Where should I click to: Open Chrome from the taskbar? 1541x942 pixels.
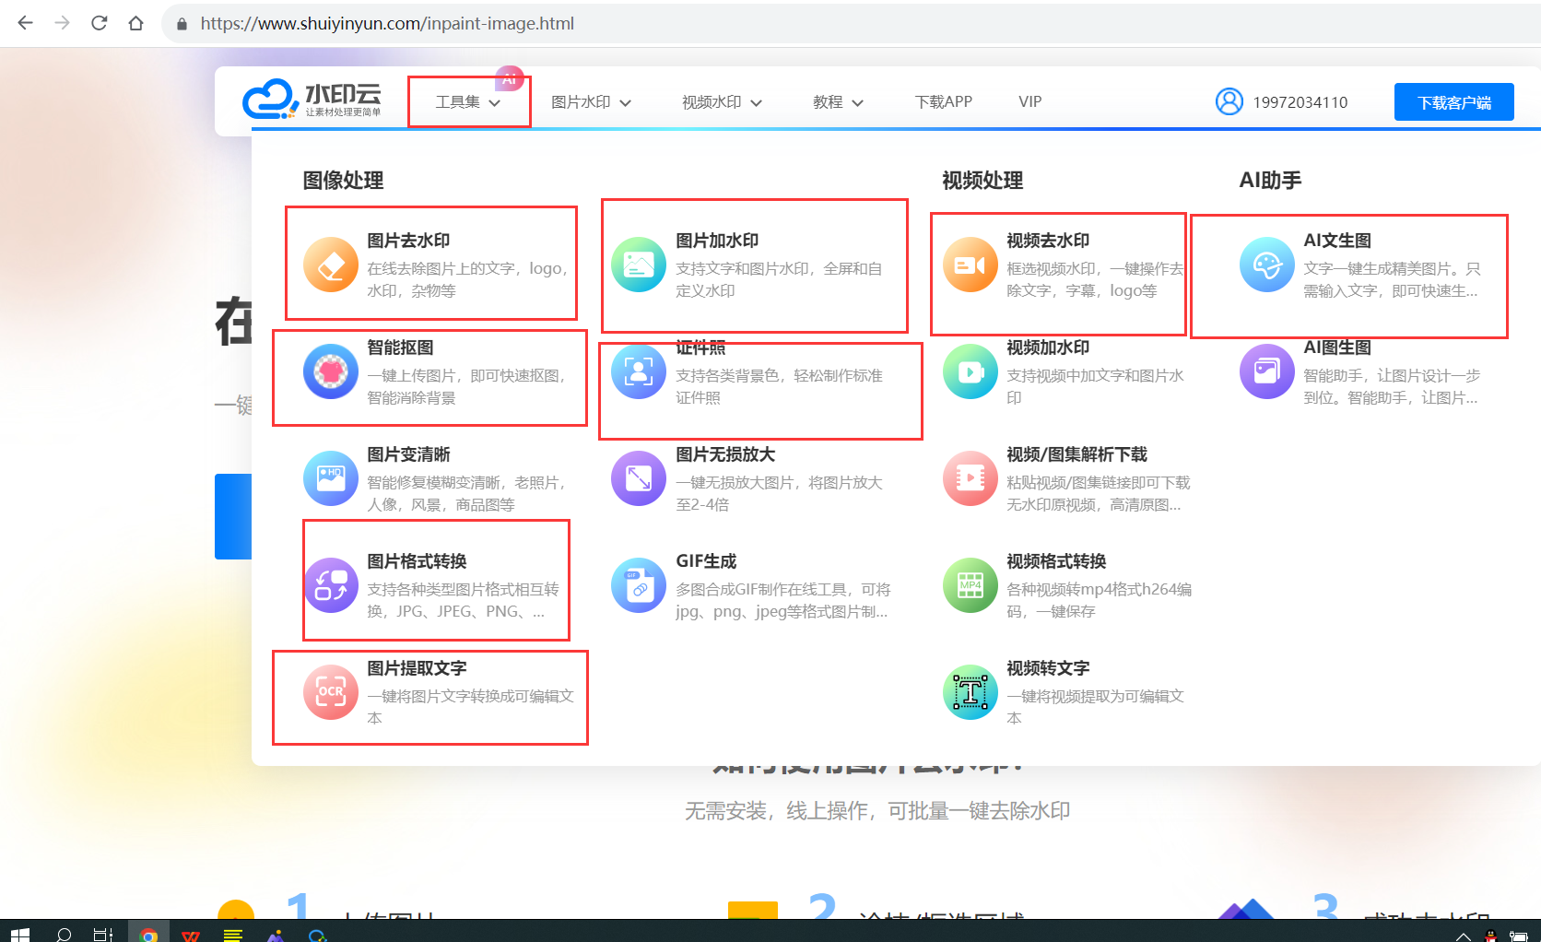(148, 935)
